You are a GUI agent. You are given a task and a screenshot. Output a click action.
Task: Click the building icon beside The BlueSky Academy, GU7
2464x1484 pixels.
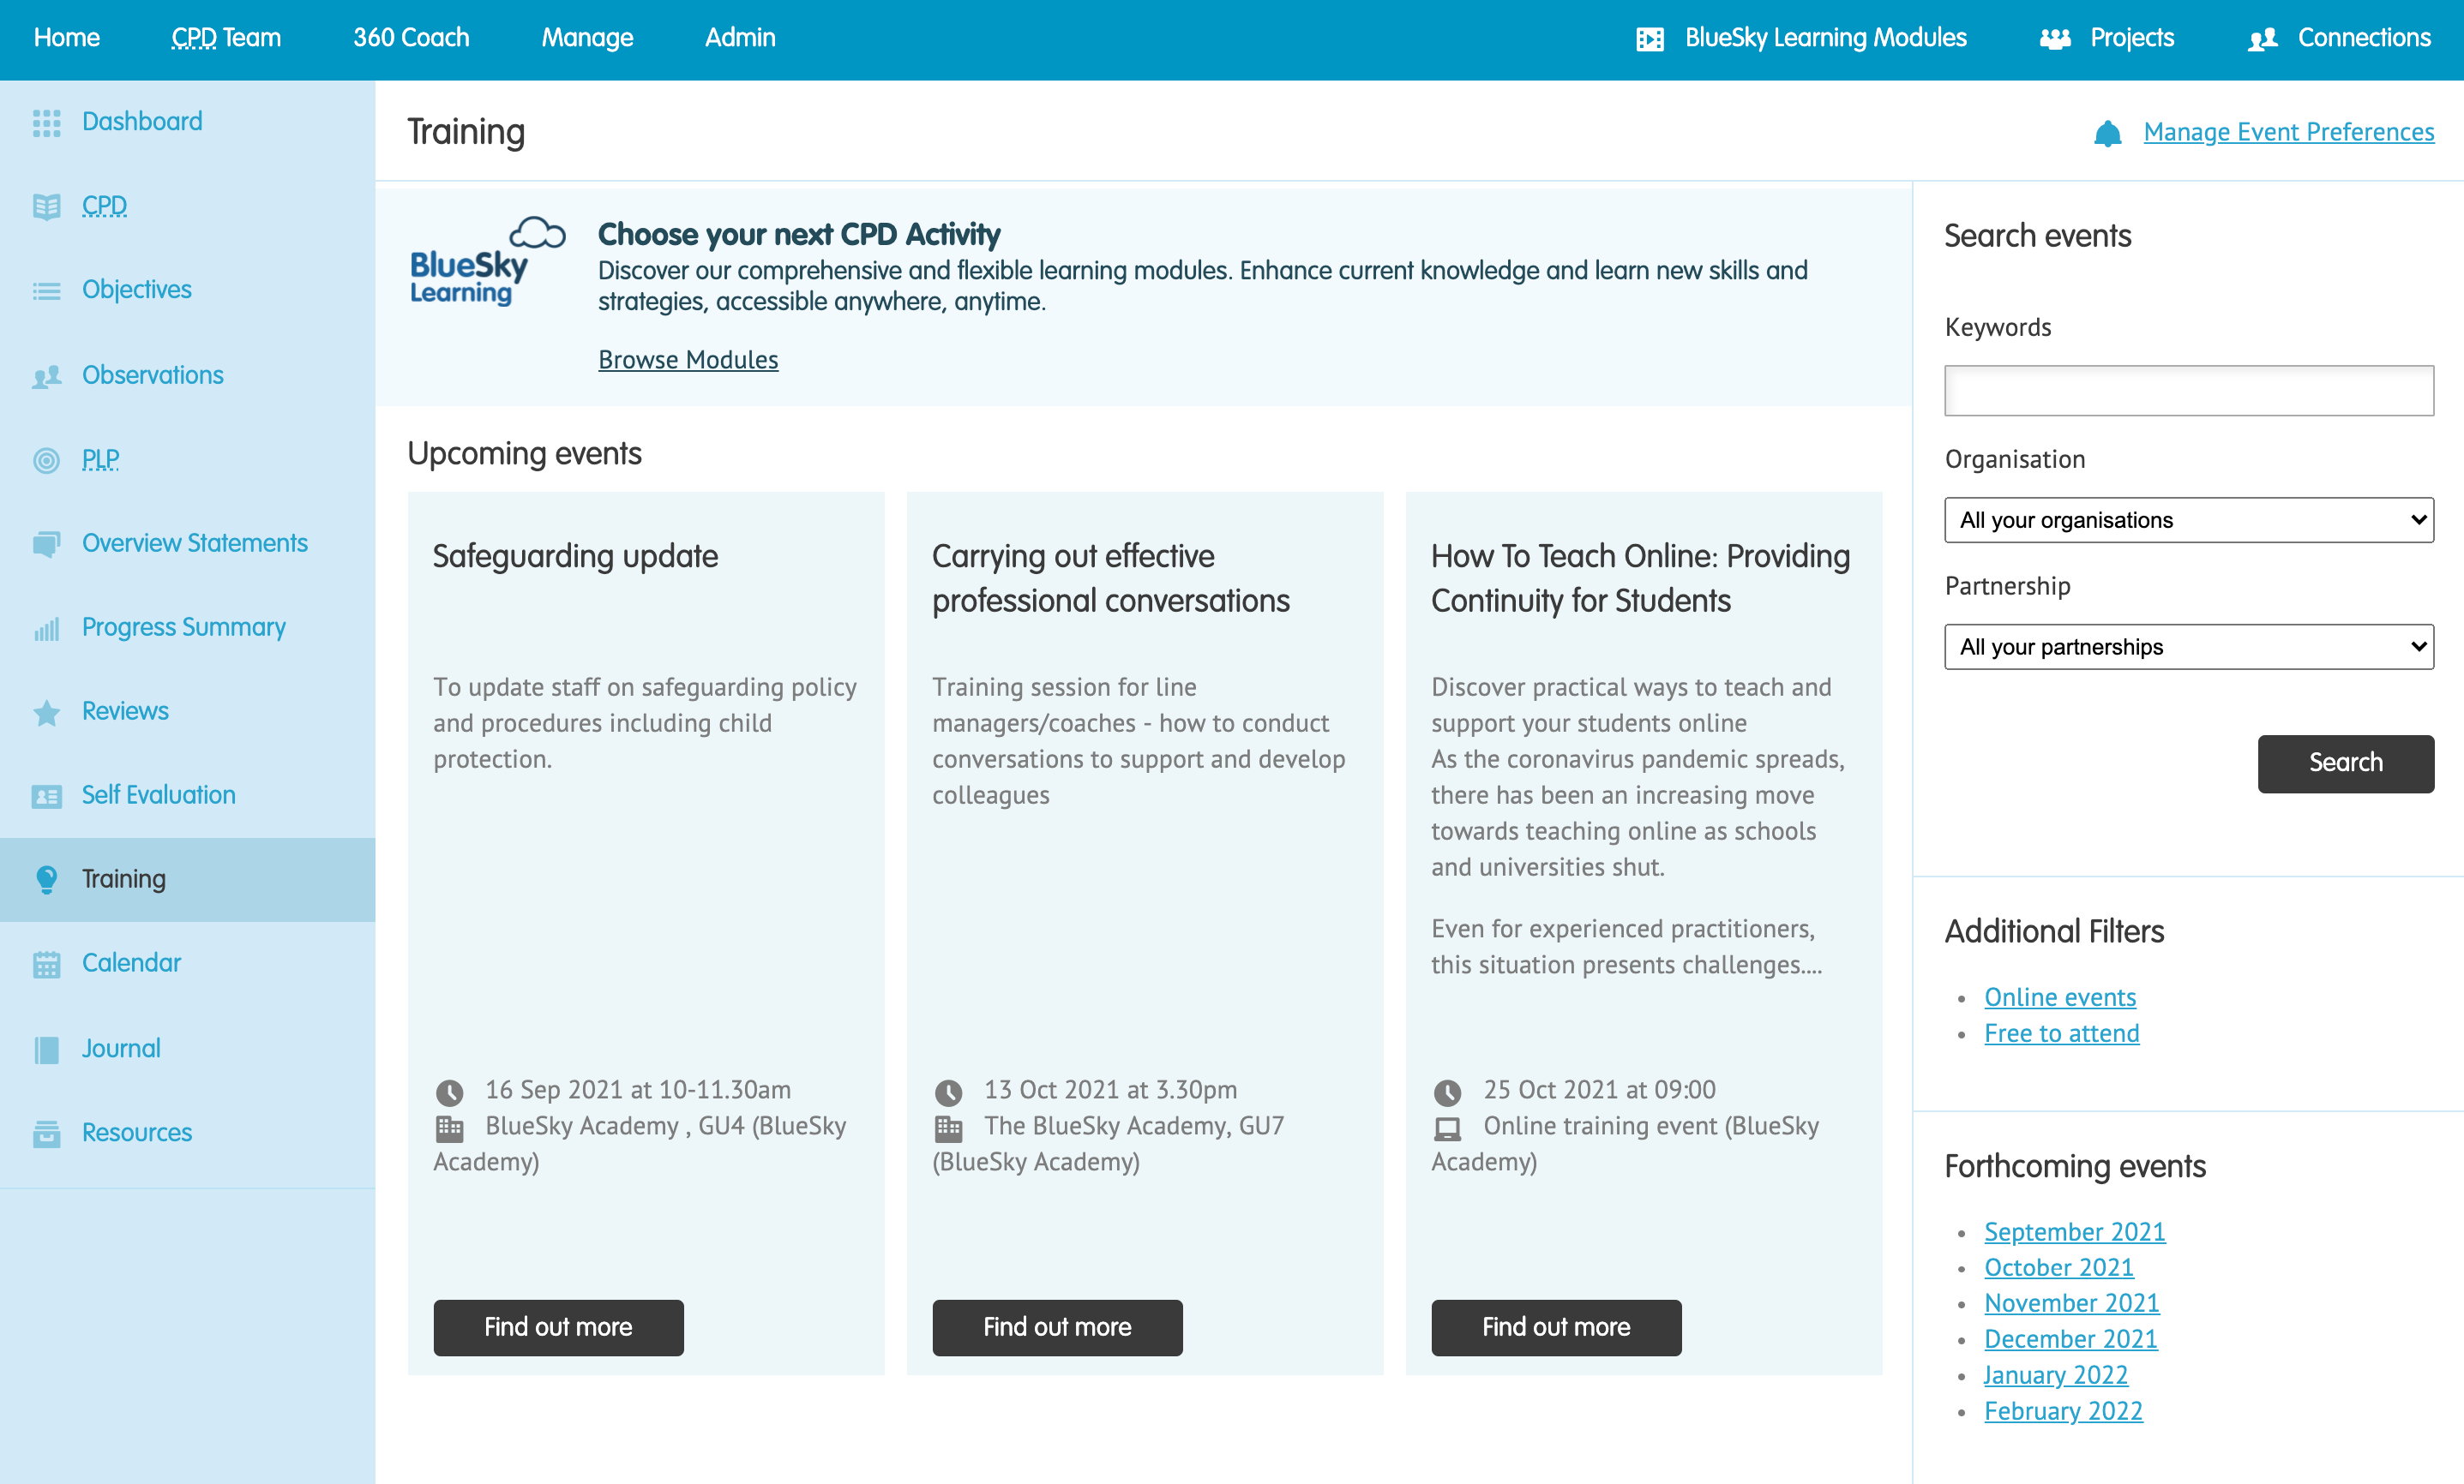948,1128
